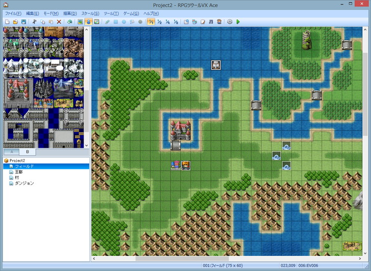The image size is (371, 271).
Task: Select the フィールド map in tree
Action: 46,166
